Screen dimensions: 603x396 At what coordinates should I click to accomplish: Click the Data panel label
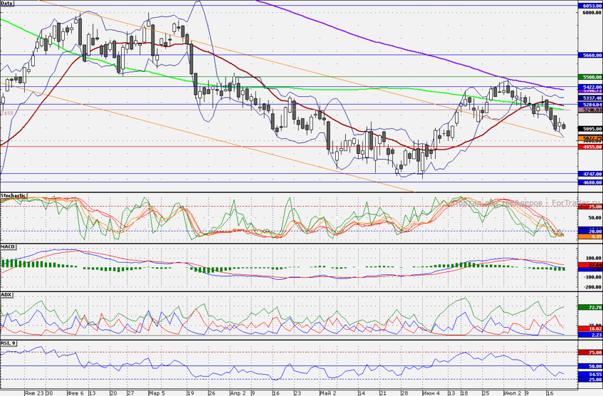coord(7,3)
